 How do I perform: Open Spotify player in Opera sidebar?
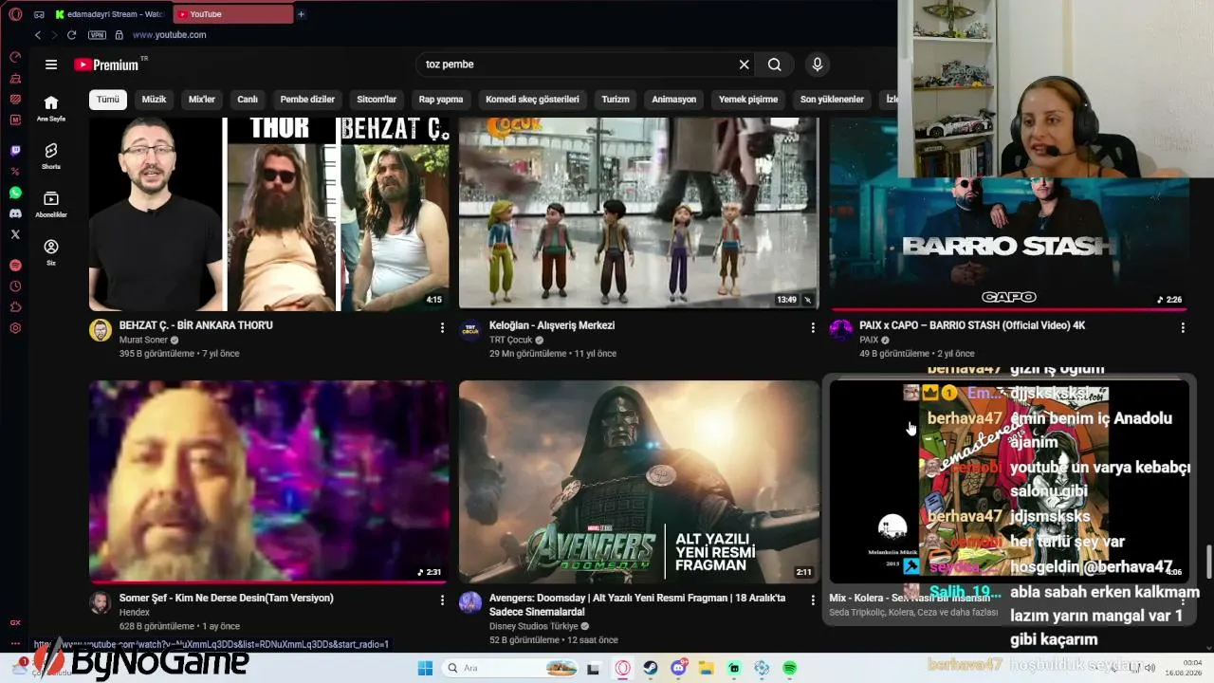(x=15, y=266)
